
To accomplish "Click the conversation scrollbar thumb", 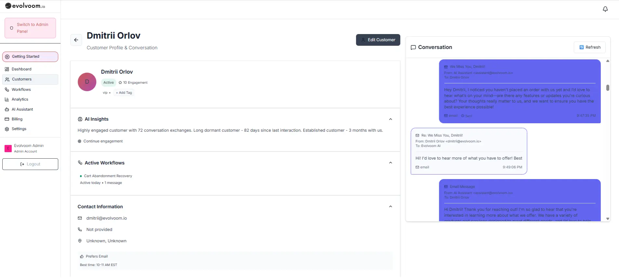I will click(x=608, y=88).
